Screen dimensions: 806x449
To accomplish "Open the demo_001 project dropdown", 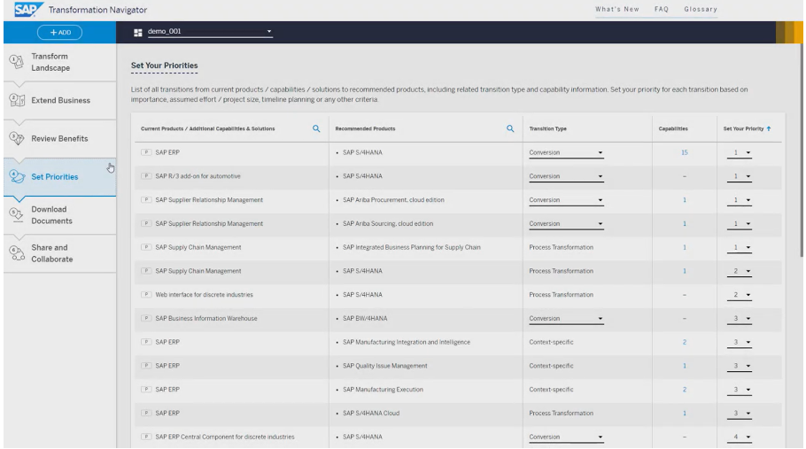I will (x=269, y=33).
